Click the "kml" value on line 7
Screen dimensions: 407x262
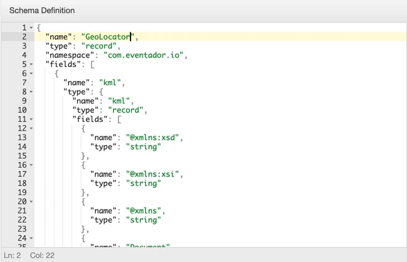coord(110,83)
